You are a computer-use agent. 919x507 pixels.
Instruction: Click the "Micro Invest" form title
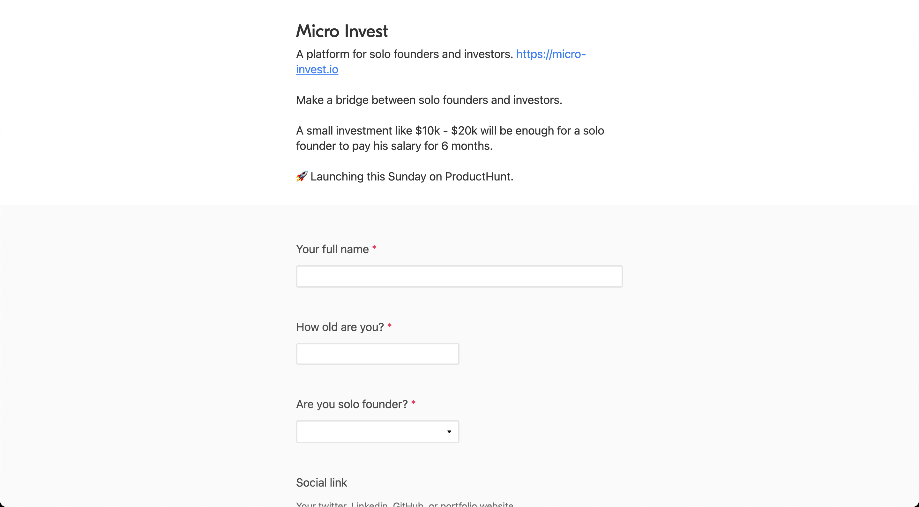coord(341,31)
